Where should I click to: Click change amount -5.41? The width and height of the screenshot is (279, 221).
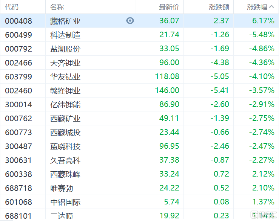[x=220, y=90]
